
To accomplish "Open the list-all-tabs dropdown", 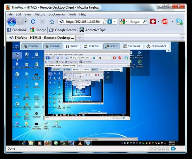I will coord(182,38).
